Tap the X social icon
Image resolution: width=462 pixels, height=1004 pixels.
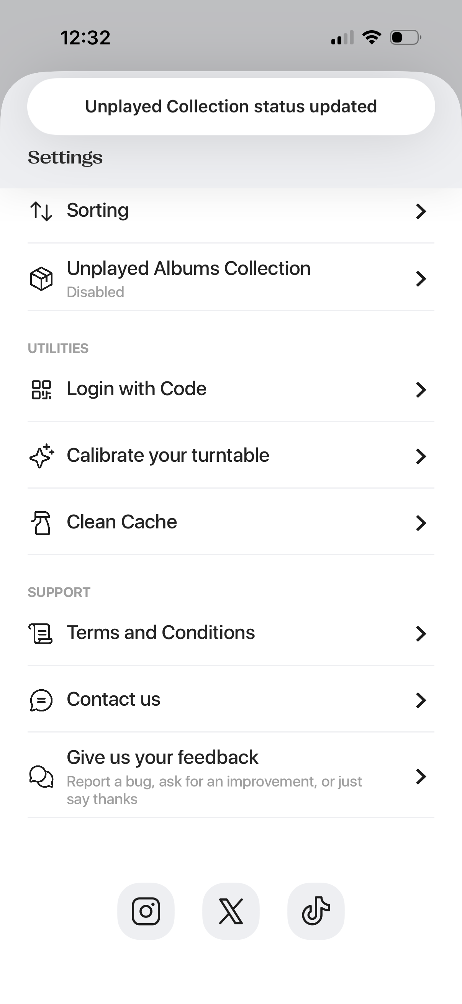(231, 911)
